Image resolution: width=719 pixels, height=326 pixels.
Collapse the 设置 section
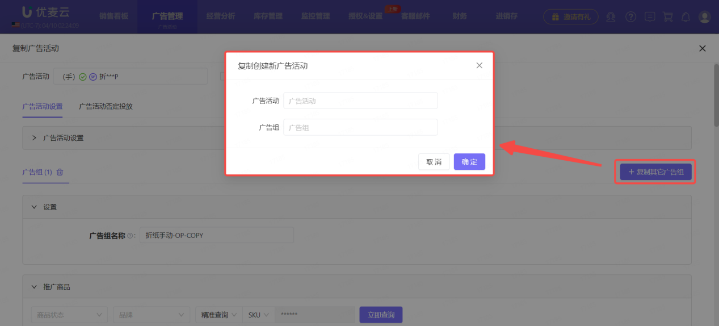point(34,207)
